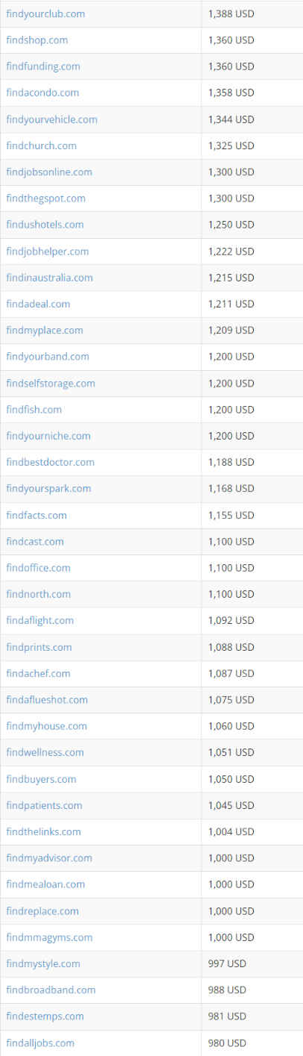Select the findacondo.com link

coord(42,93)
